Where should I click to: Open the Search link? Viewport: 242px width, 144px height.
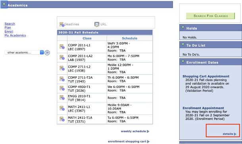tap(10, 24)
